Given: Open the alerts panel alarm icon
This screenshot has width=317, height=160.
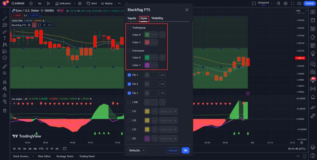Looking at the screenshot, I should 313,20.
